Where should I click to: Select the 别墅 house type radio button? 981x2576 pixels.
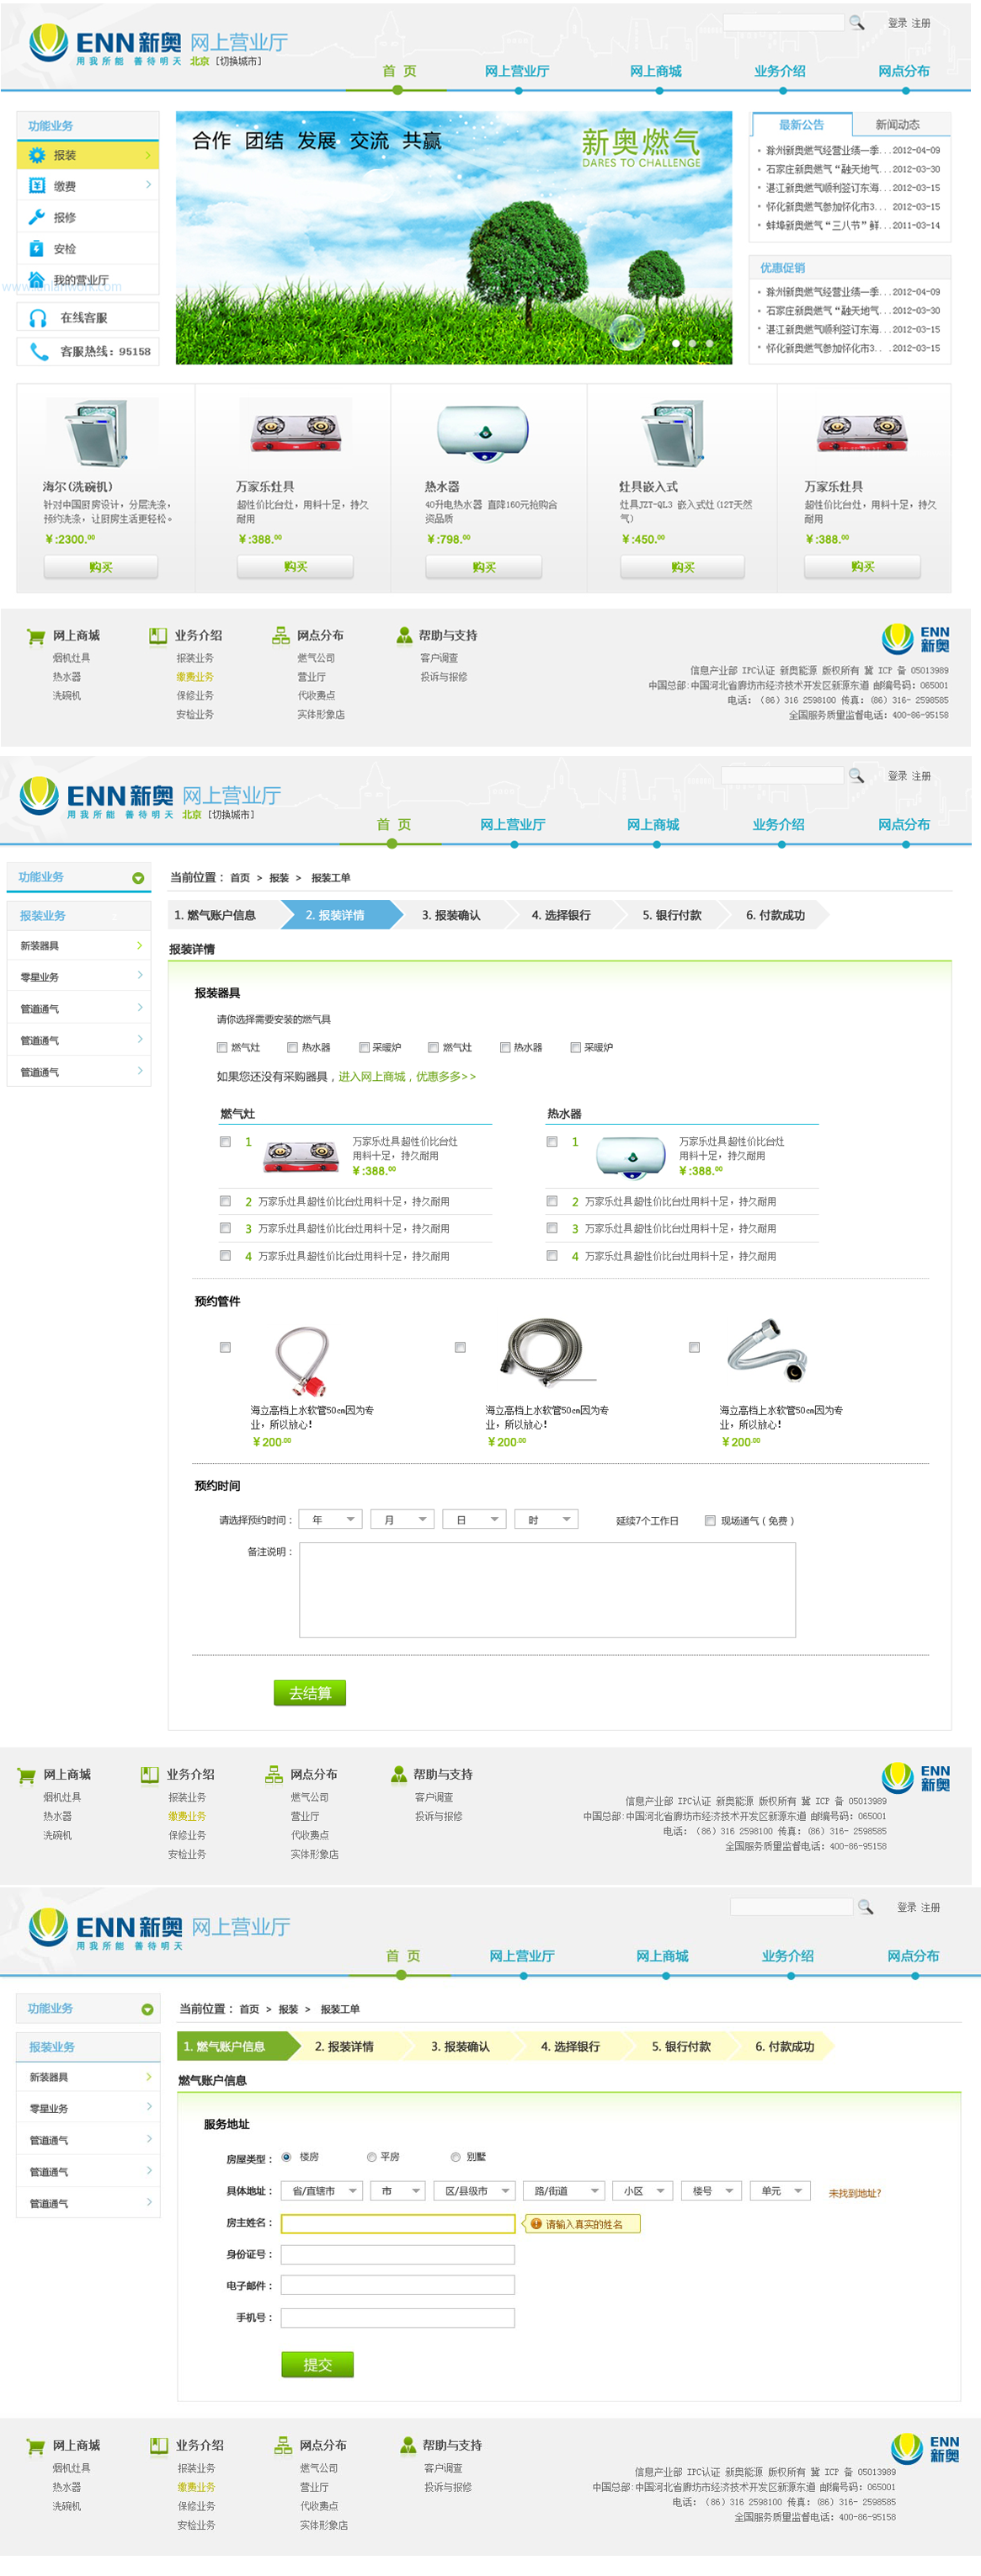tap(456, 2157)
